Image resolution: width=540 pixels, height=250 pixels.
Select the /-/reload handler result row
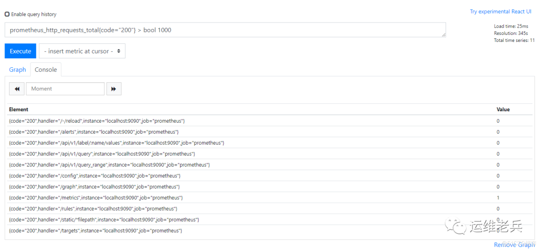click(269, 121)
